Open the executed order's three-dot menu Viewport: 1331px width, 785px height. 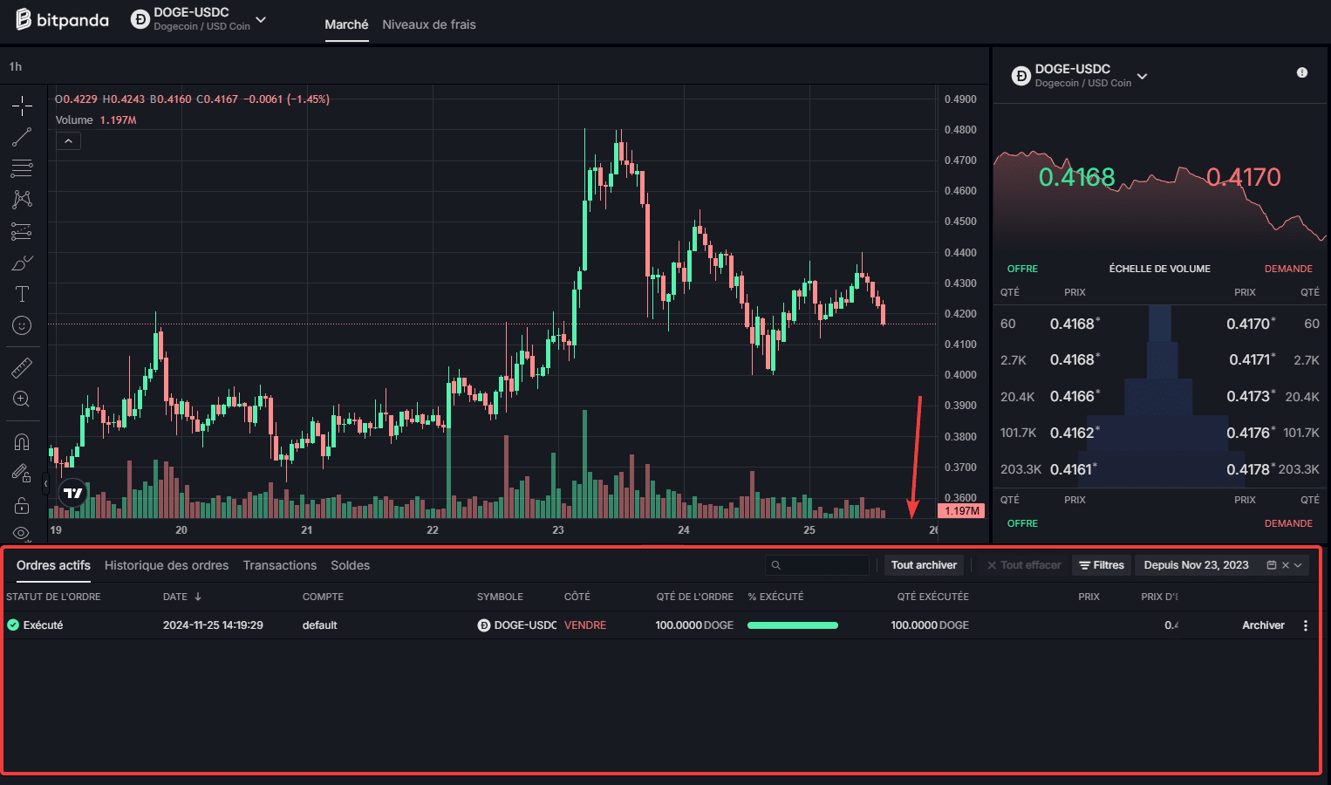(x=1306, y=625)
